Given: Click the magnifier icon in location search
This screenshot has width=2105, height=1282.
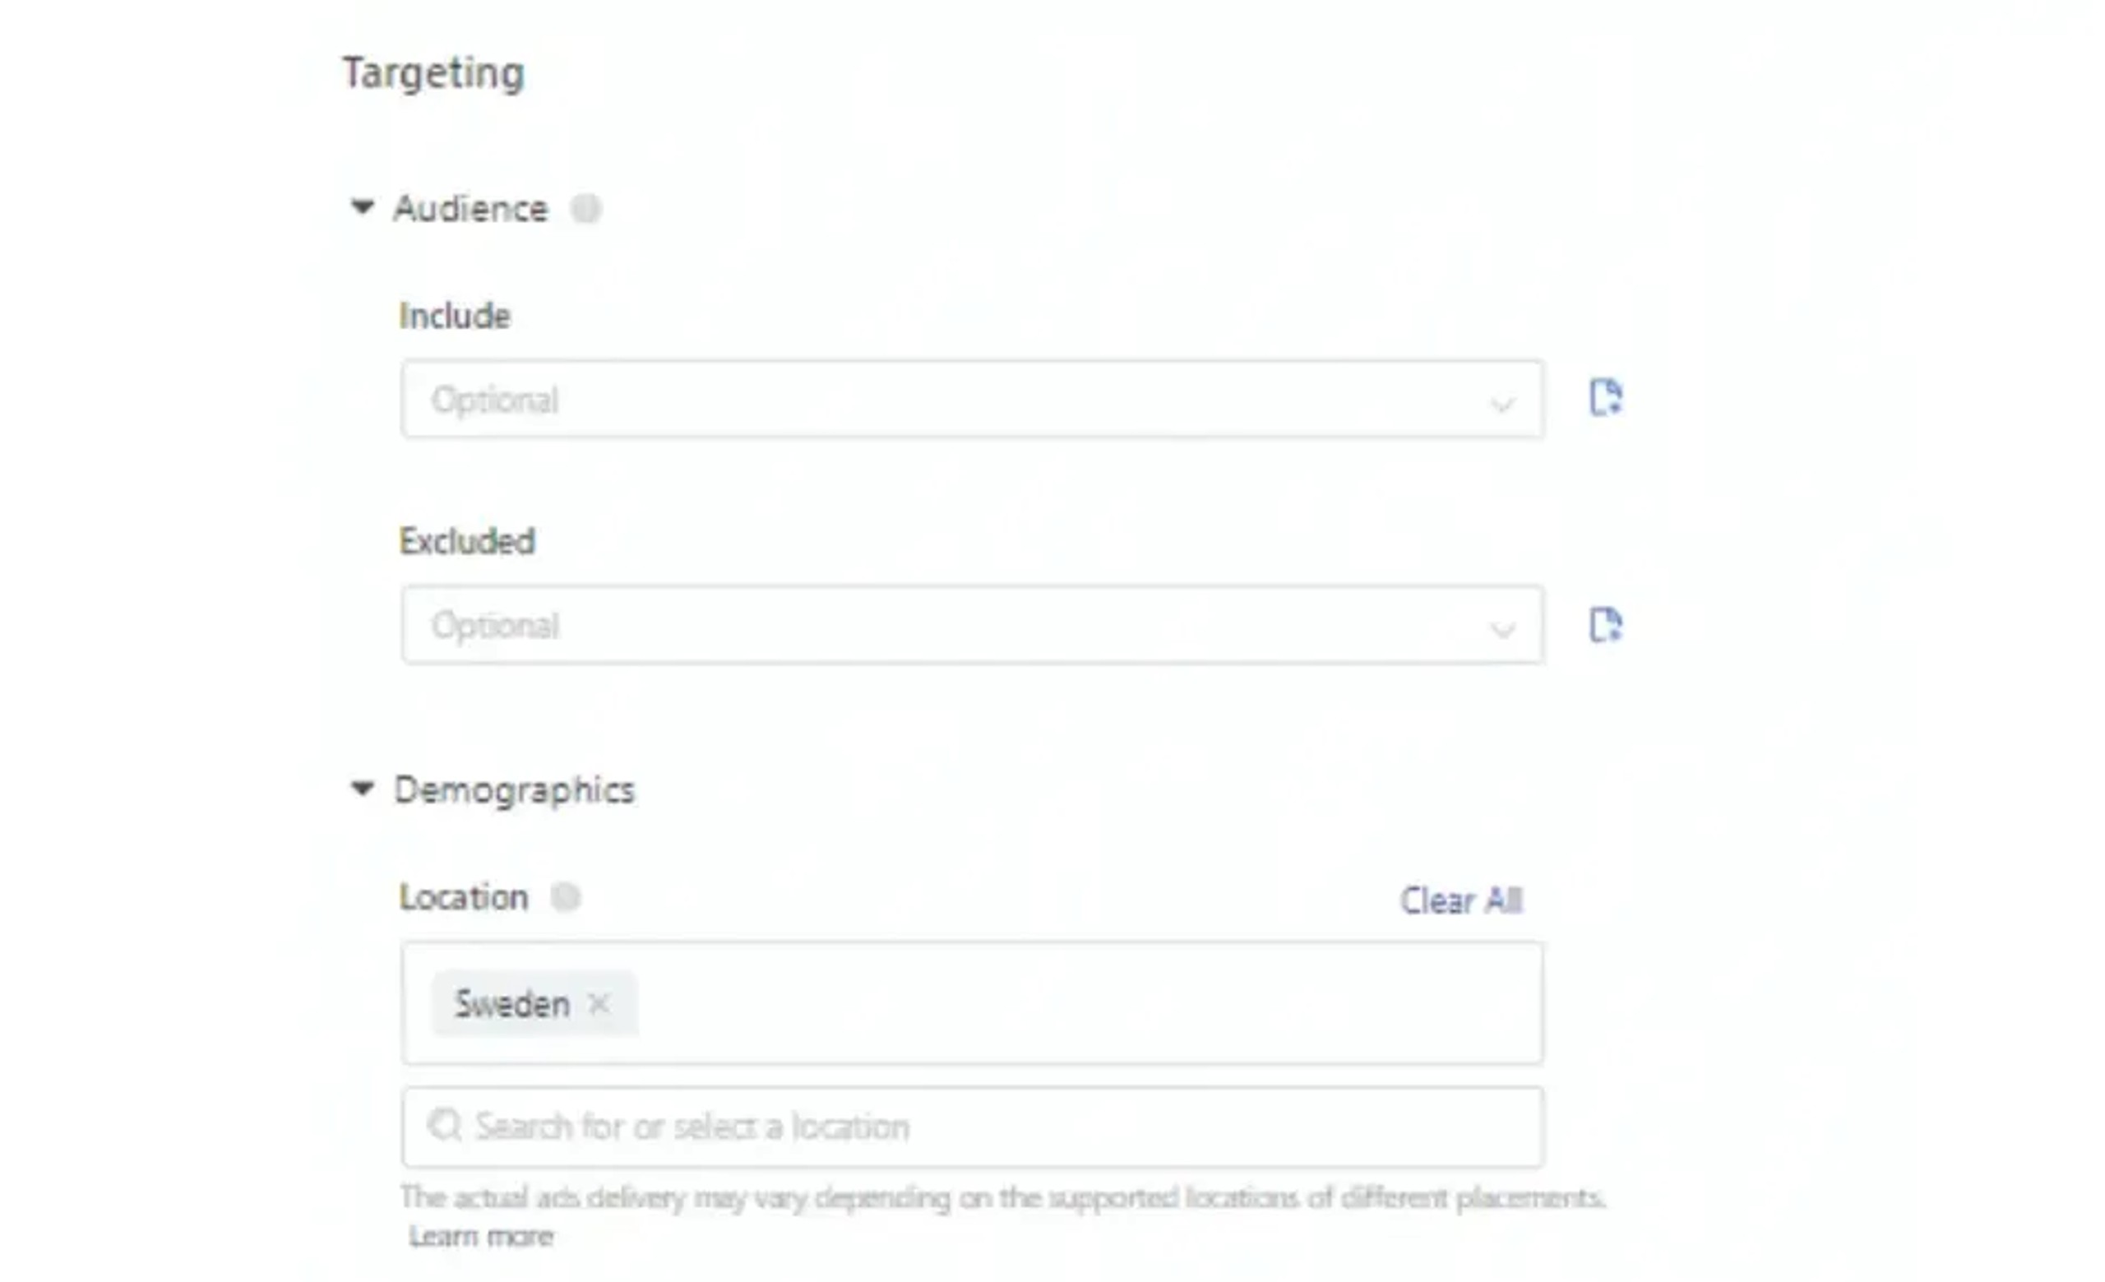Looking at the screenshot, I should (x=445, y=1127).
